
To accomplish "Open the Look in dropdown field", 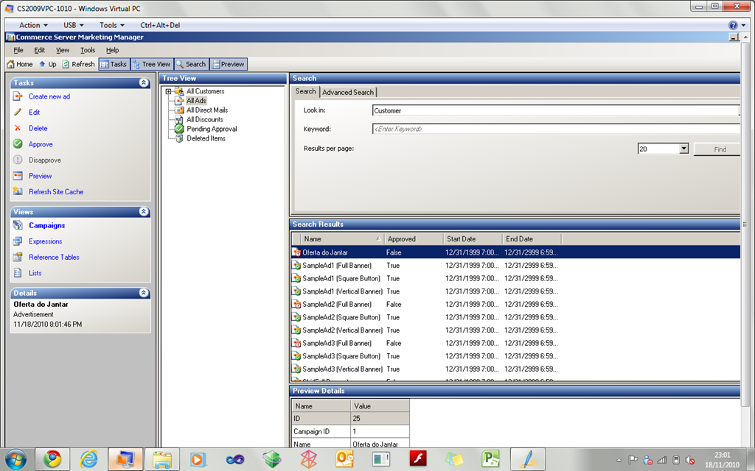I will 556,110.
